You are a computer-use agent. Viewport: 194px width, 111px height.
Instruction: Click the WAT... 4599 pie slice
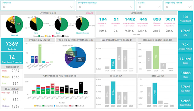80,59
